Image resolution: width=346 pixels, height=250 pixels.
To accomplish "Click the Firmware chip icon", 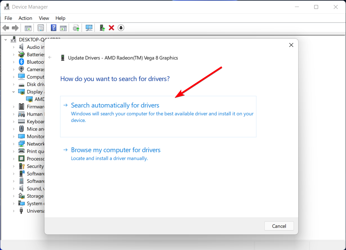I will 22,106.
